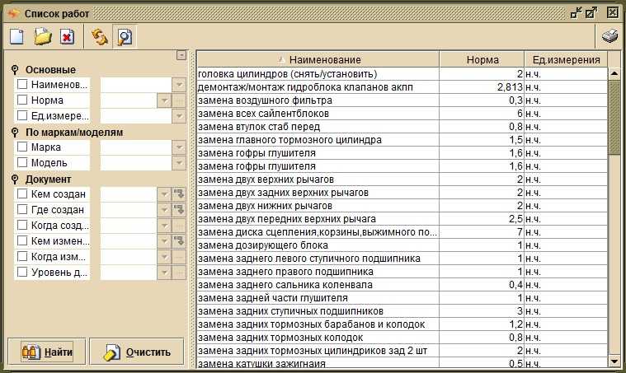The height and width of the screenshot is (373, 626).
Task: Check the Марка filter checkbox
Action: (22, 147)
